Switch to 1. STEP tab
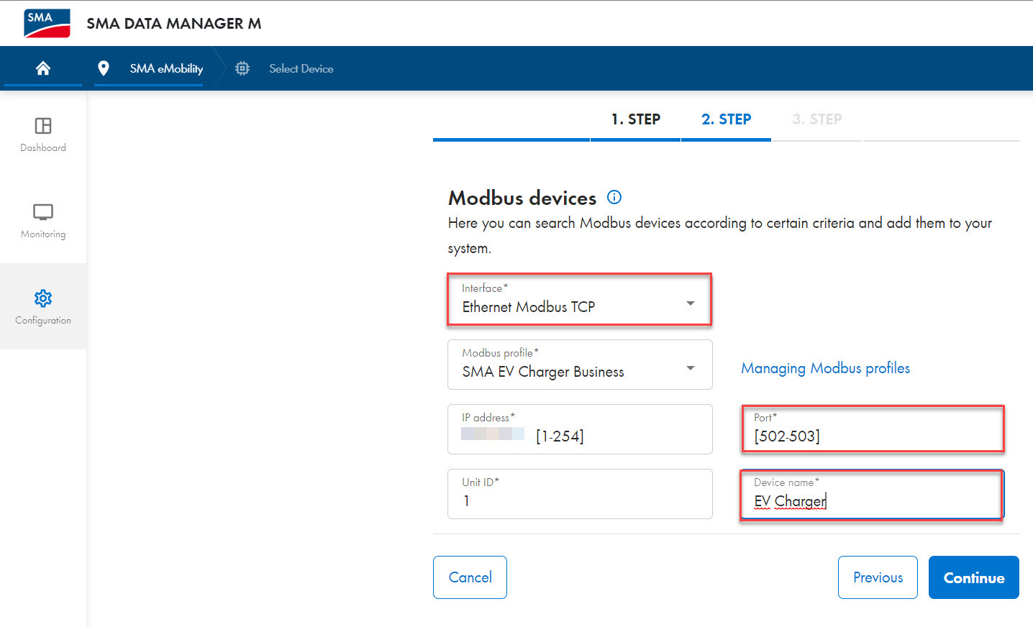This screenshot has width=1033, height=627. (x=636, y=119)
